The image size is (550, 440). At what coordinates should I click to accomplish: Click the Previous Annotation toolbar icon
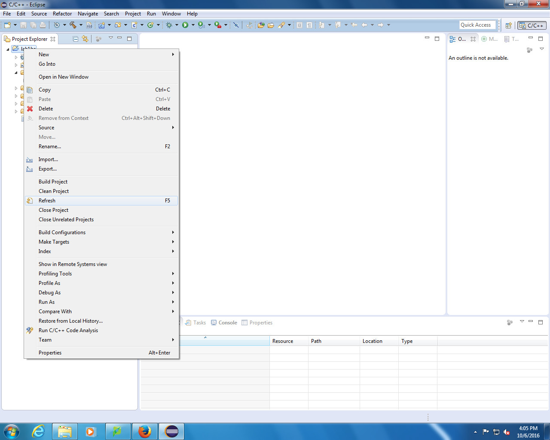pos(338,25)
